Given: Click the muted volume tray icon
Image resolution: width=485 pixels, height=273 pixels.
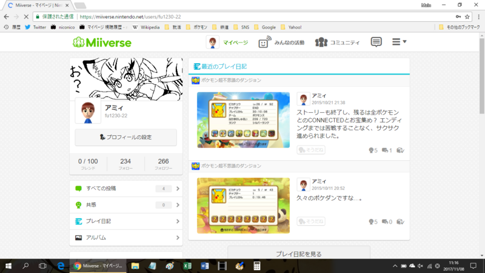Looking at the screenshot, I should [x=420, y=266].
